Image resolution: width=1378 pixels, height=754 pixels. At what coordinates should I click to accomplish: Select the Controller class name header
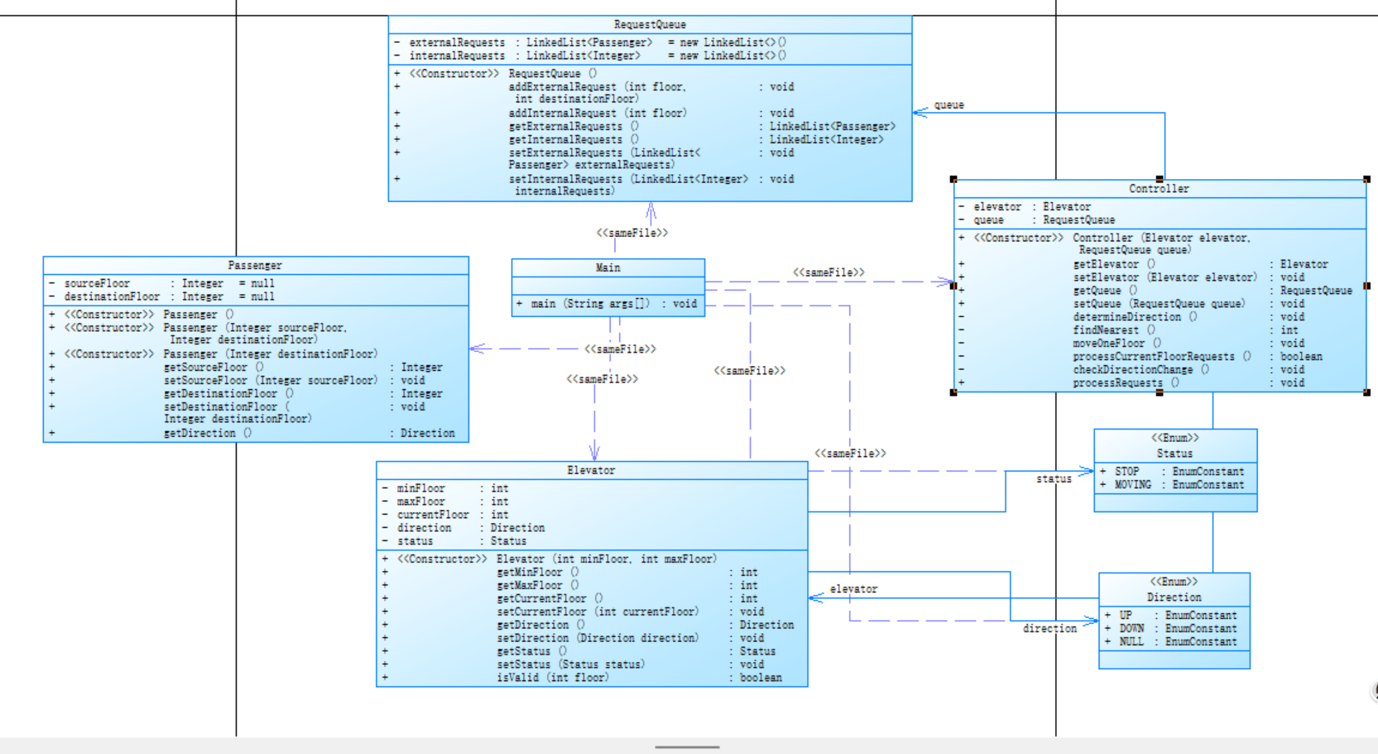(x=1159, y=189)
